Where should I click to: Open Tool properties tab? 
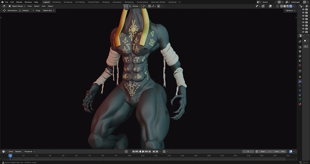pyautogui.click(x=300, y=42)
